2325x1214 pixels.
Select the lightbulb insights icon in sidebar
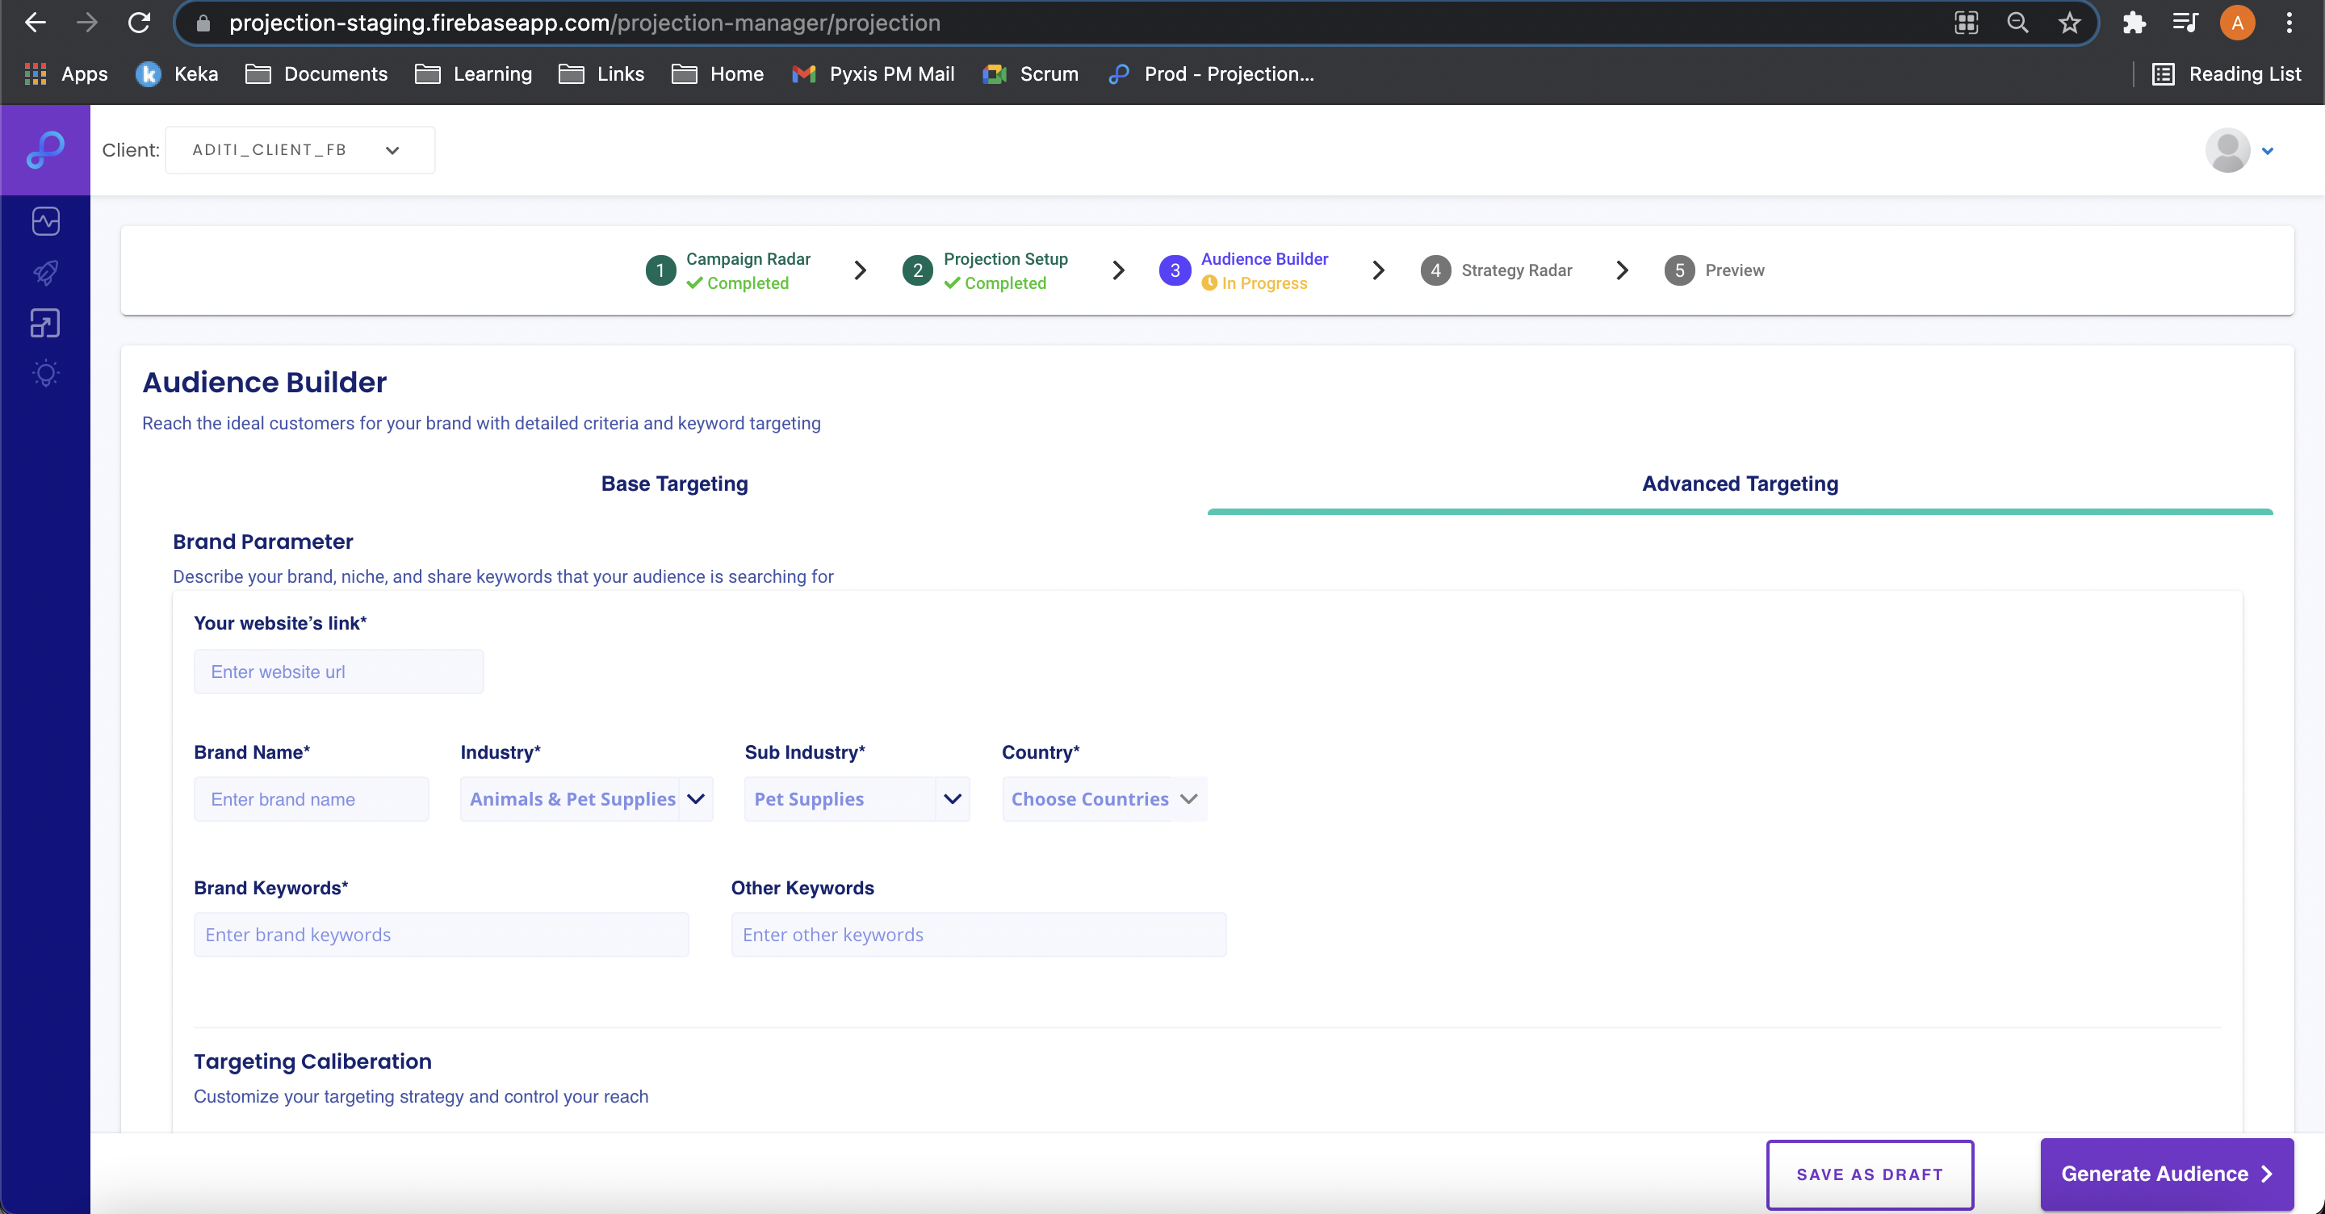point(45,373)
